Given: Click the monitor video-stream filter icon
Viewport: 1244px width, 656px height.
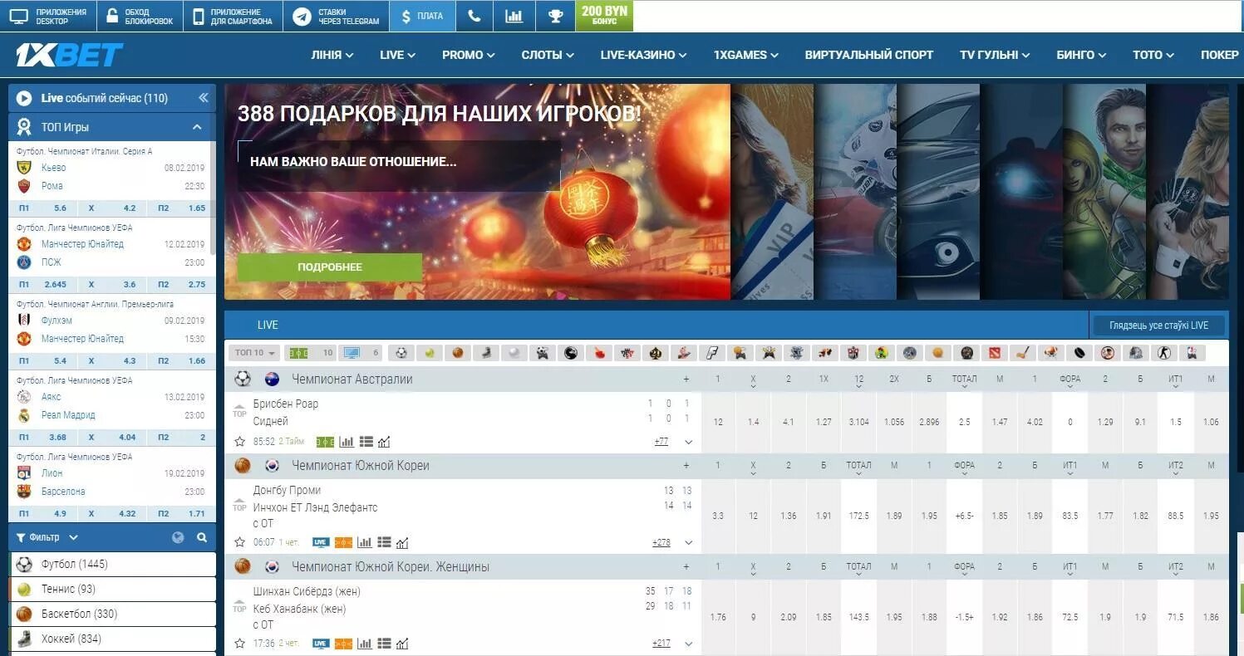Looking at the screenshot, I should coord(352,353).
